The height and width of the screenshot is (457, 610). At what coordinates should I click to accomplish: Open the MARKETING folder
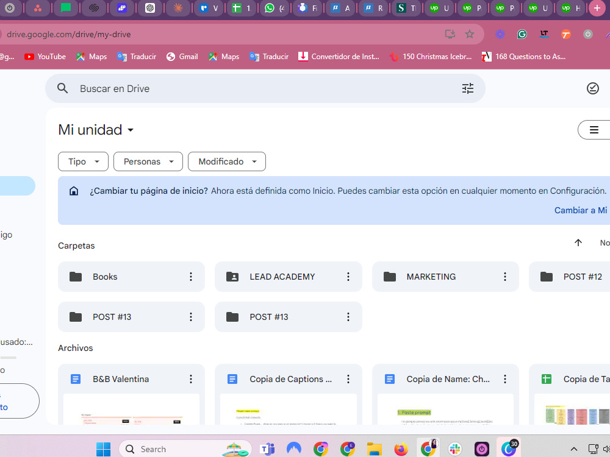(445, 277)
